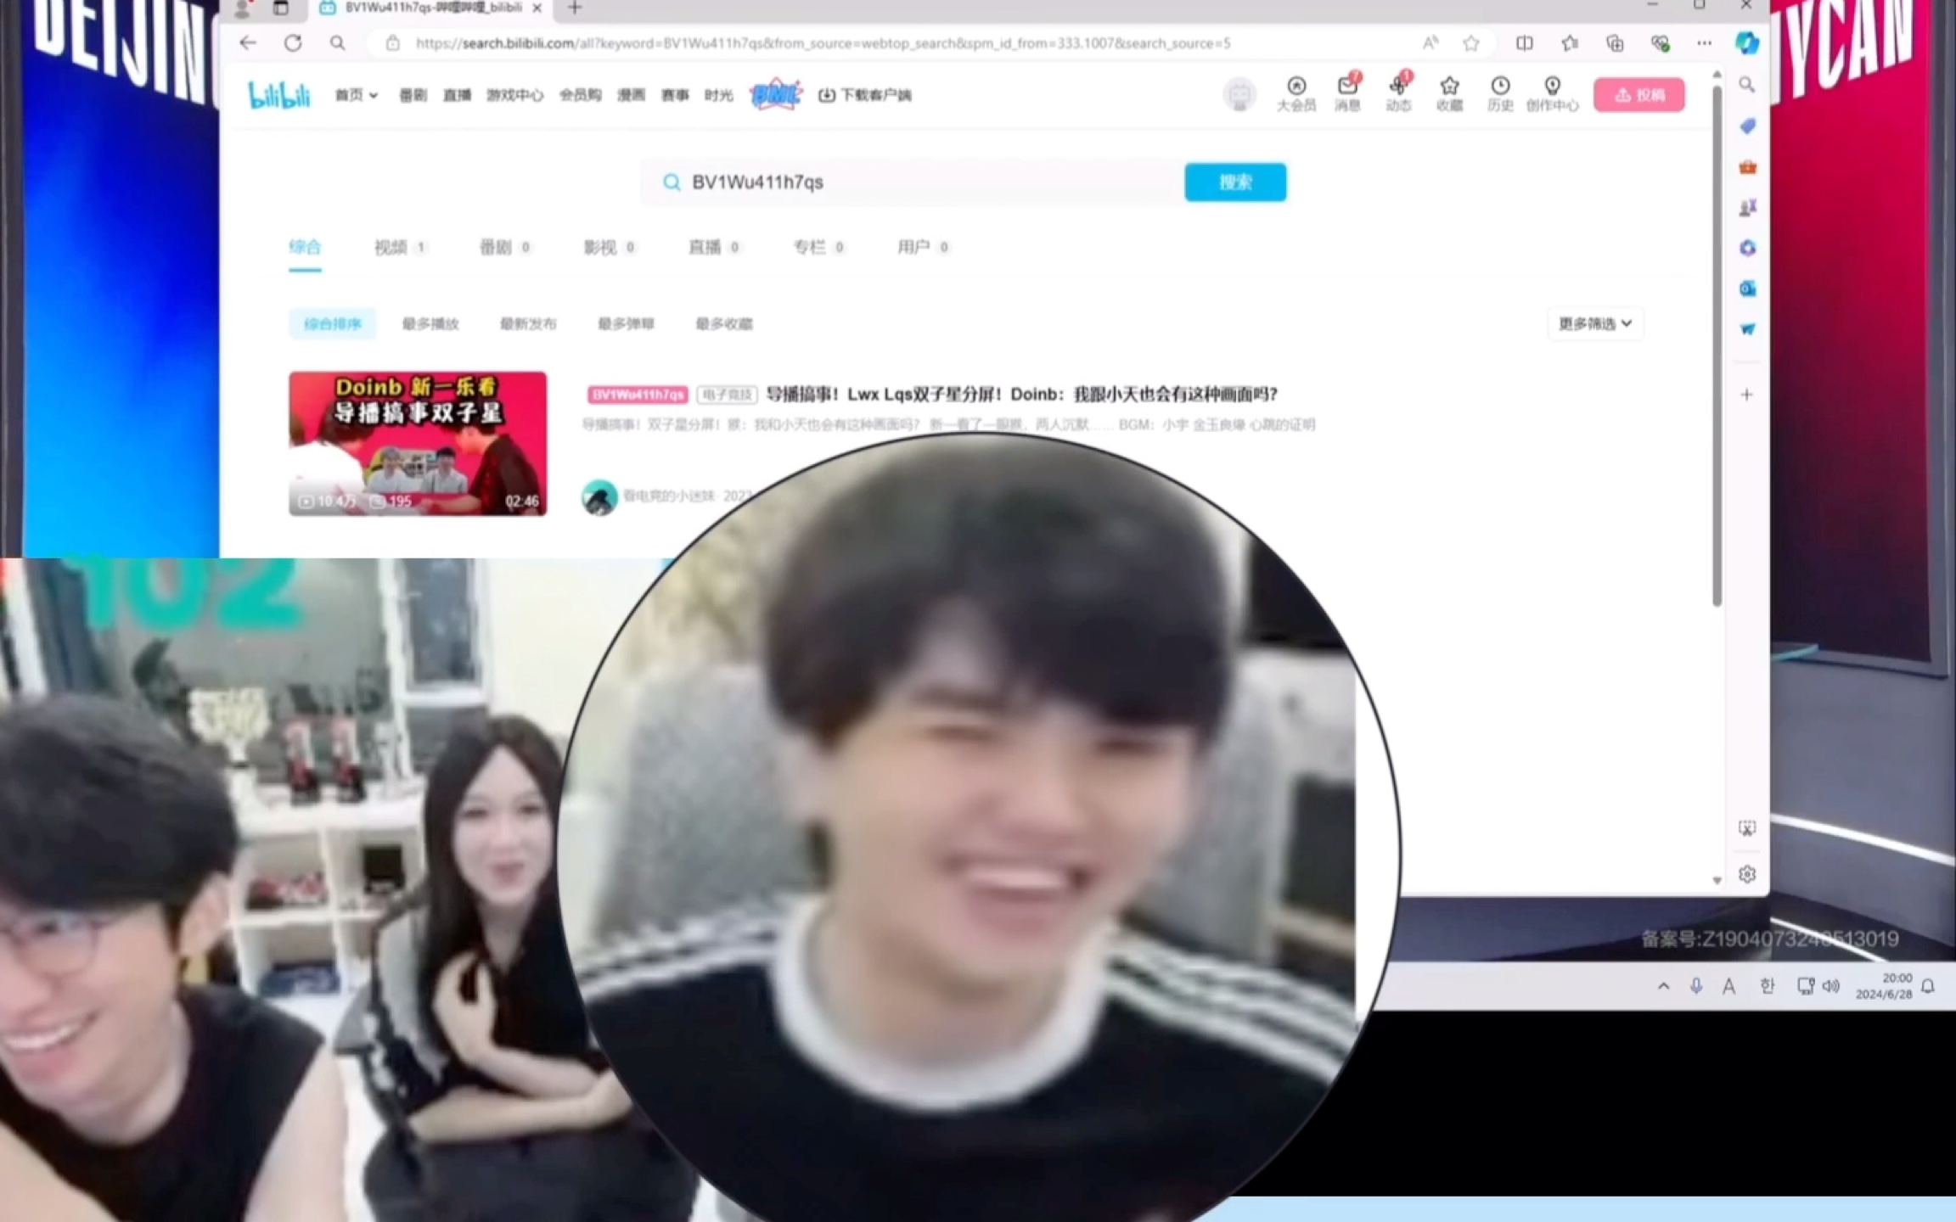Viewport: 1956px width, 1222px height.
Task: Open the Edge ellipsis settings menu
Action: (x=1704, y=43)
